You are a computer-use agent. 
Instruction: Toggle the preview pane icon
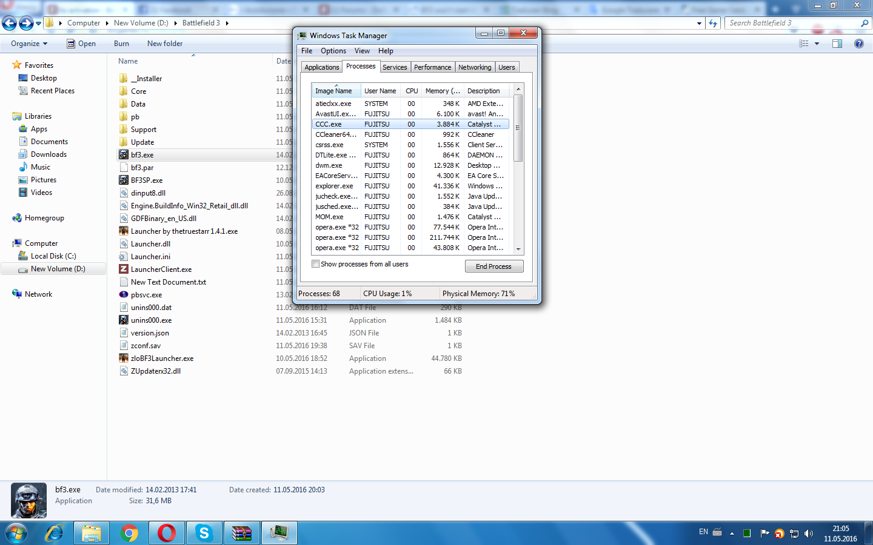coord(837,44)
